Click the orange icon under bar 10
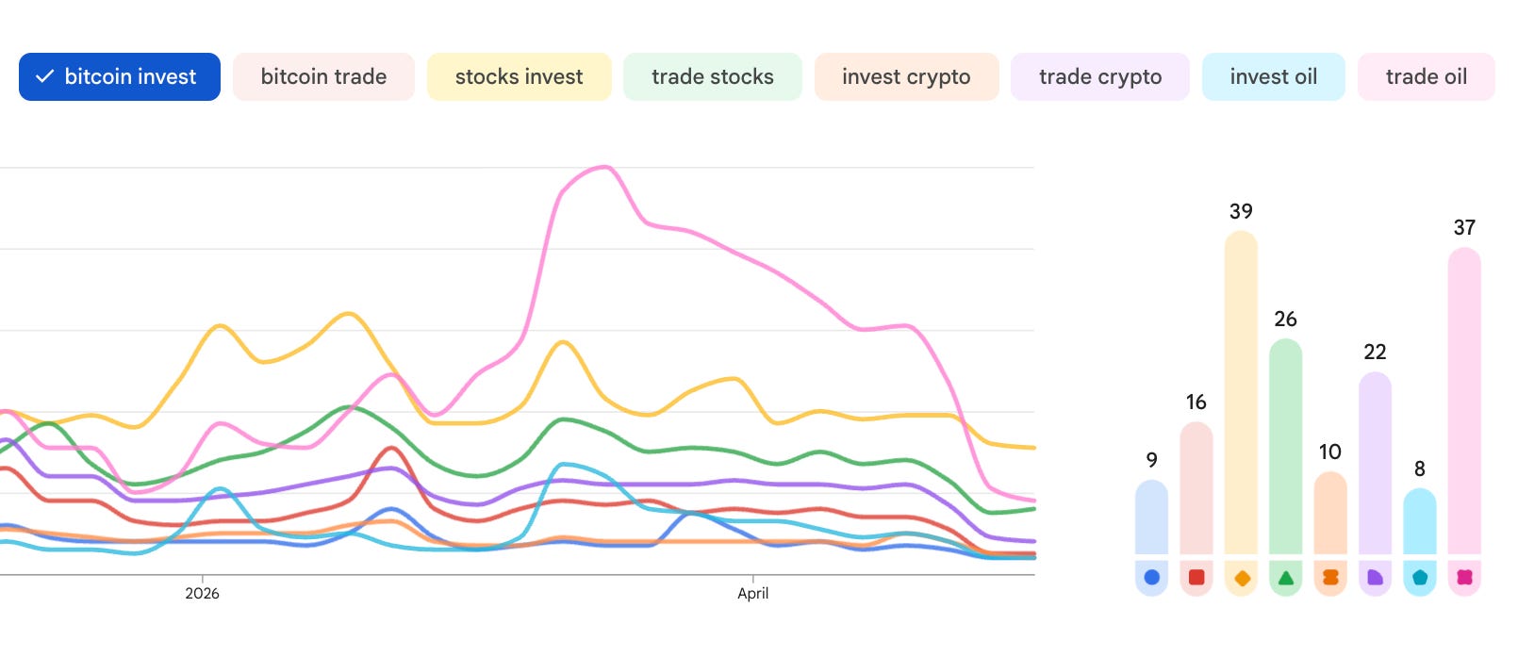 (x=1330, y=578)
